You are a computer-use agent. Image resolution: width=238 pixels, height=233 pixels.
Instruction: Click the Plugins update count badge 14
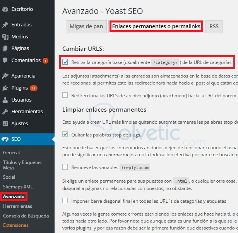click(x=34, y=88)
